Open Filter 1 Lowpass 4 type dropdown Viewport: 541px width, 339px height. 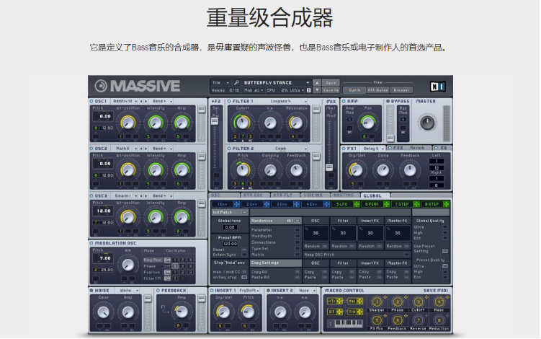point(282,101)
